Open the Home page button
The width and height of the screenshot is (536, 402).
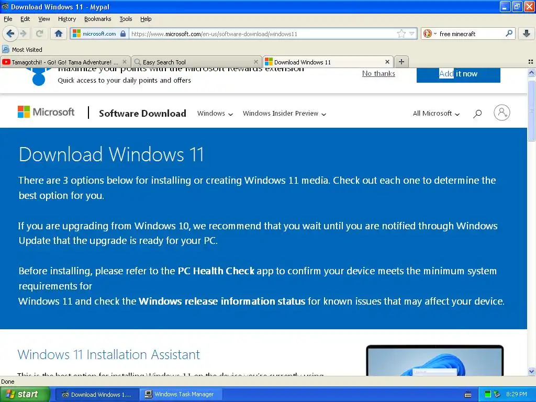coord(59,33)
